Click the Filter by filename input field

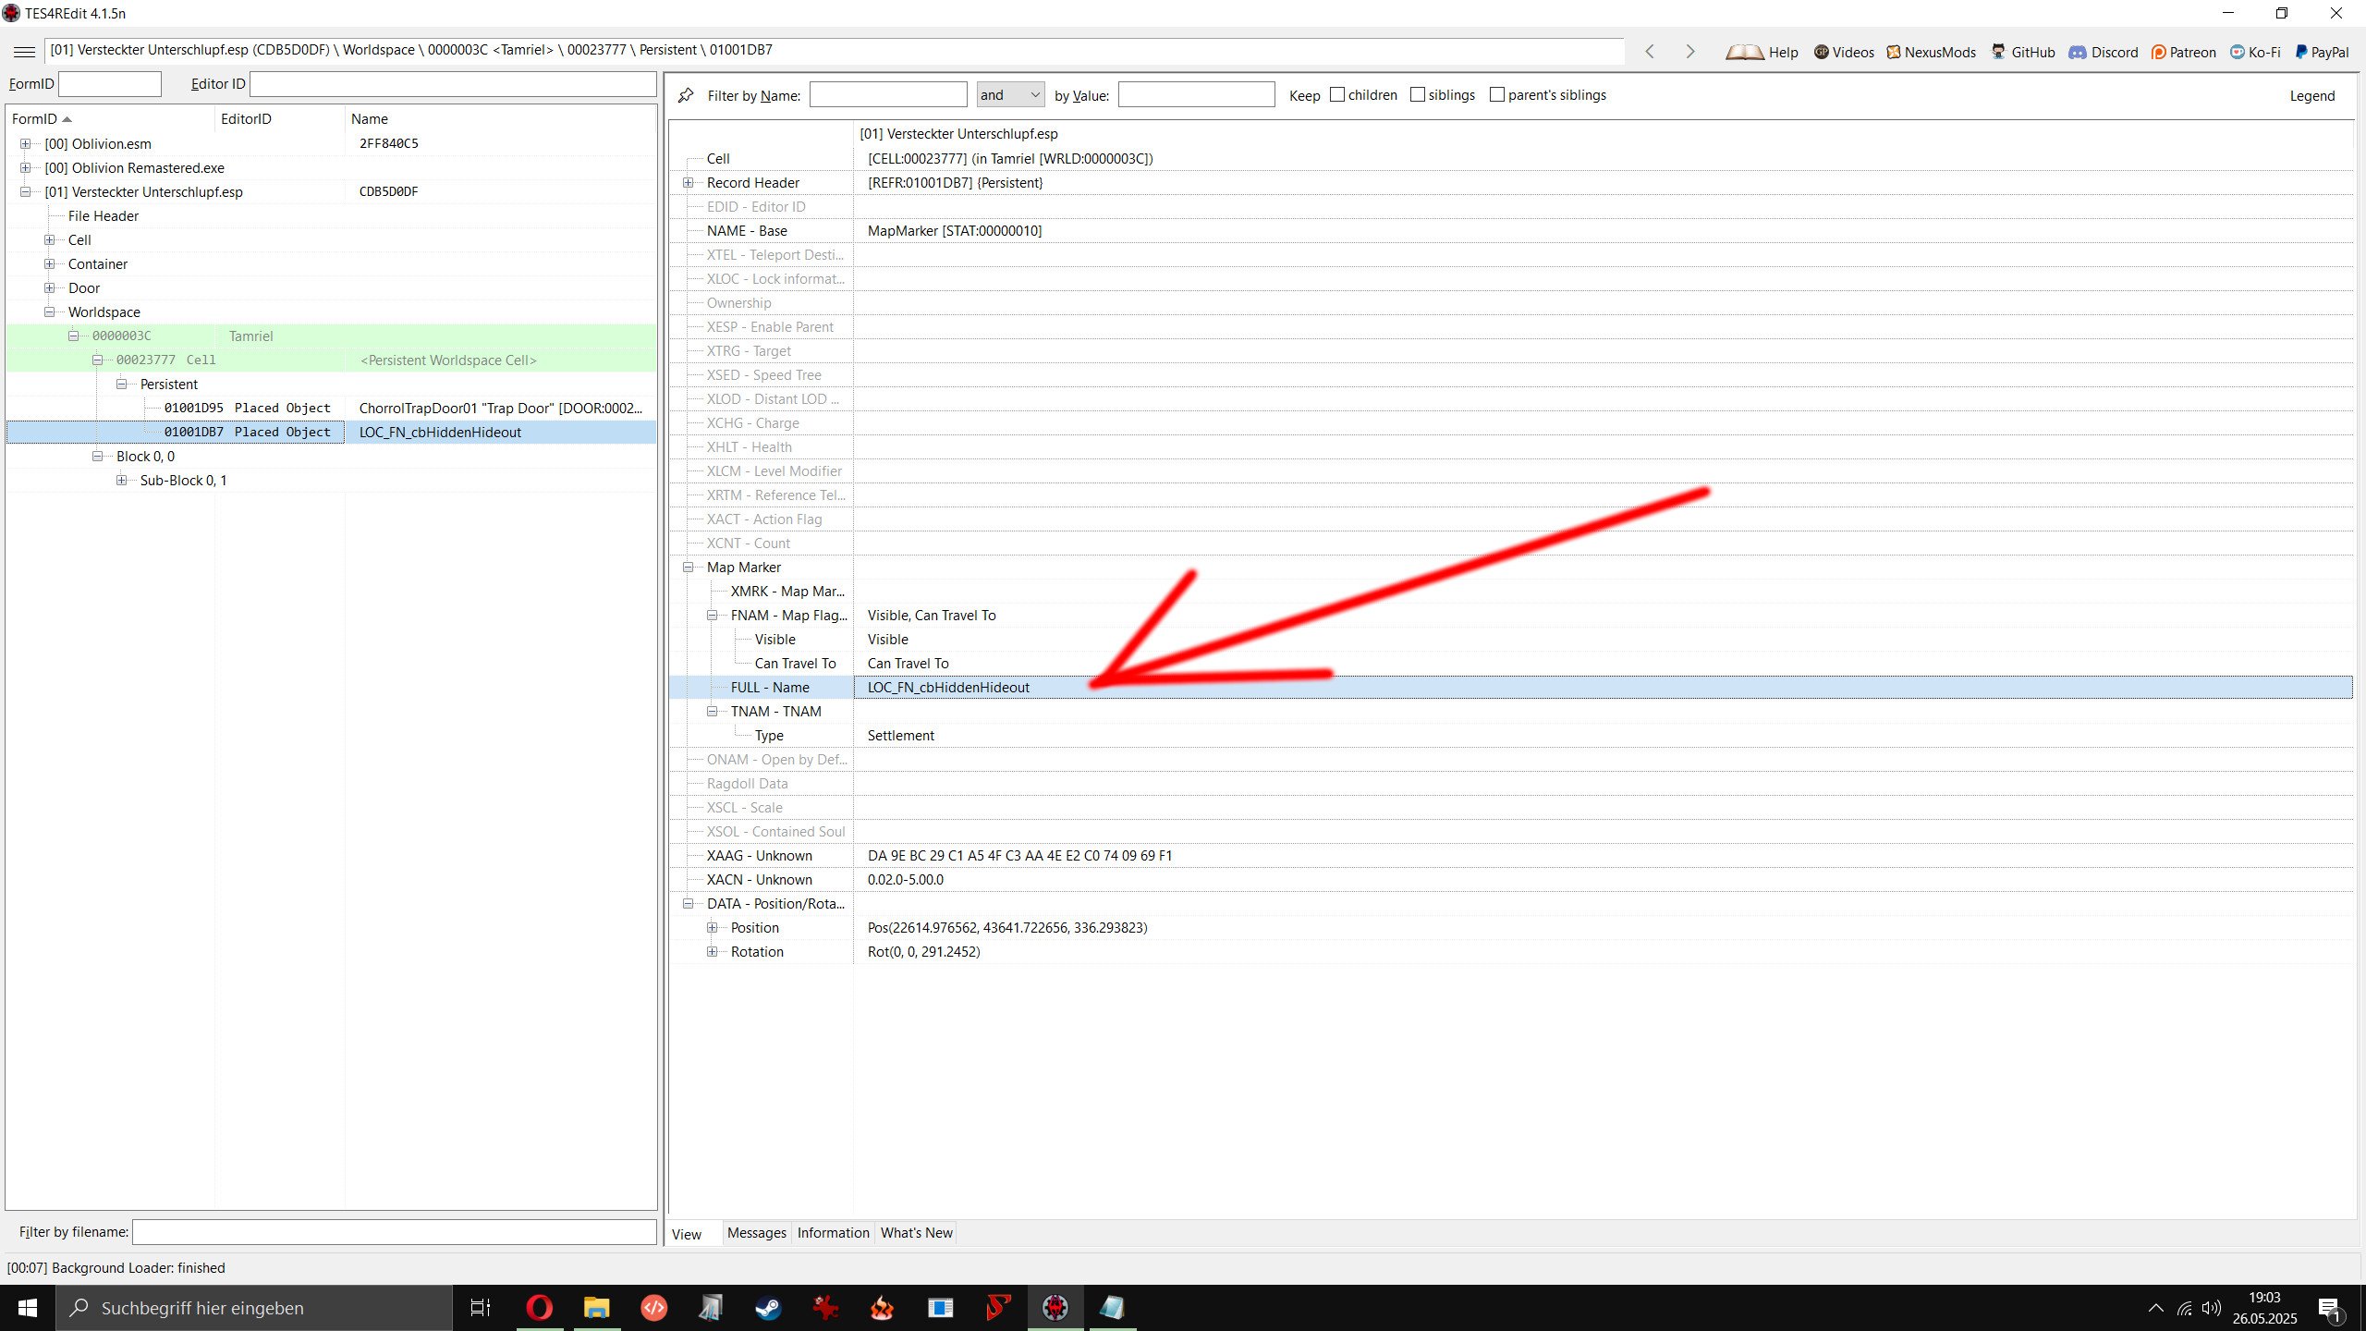point(394,1232)
